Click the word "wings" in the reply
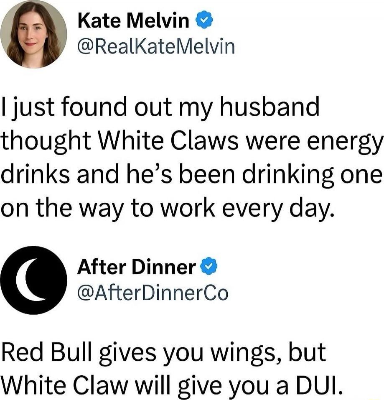 coord(237,352)
